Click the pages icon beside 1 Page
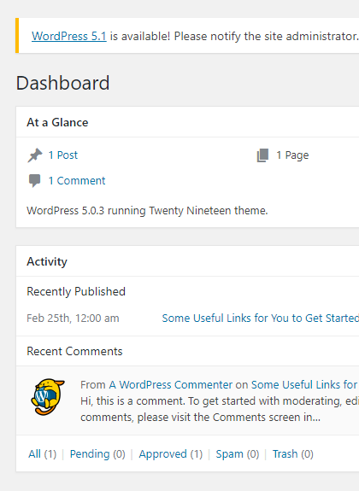Image resolution: width=359 pixels, height=491 pixels. tap(262, 155)
